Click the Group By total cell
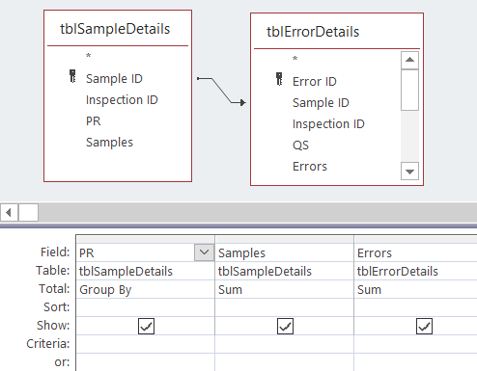The width and height of the screenshot is (477, 371). pos(146,289)
